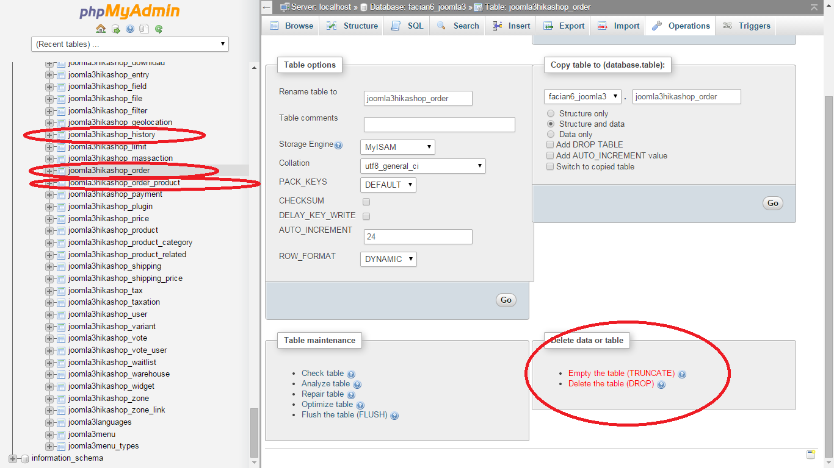834x468 pixels.
Task: Expand the joomla3hikashop_field tree node
Action: (x=49, y=87)
